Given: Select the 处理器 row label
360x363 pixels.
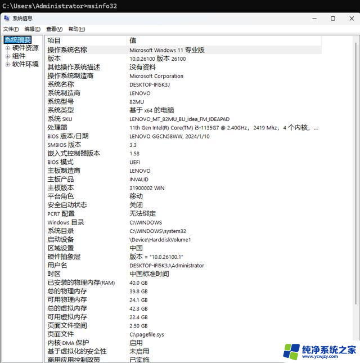Looking at the screenshot, I should [57, 127].
